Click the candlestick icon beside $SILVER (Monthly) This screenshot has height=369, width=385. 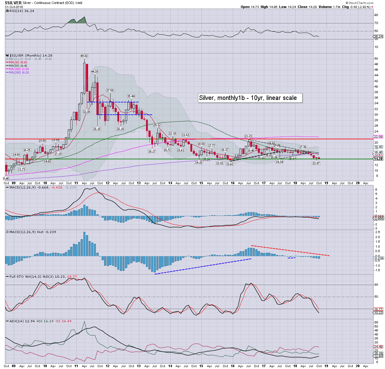[x=7, y=56]
